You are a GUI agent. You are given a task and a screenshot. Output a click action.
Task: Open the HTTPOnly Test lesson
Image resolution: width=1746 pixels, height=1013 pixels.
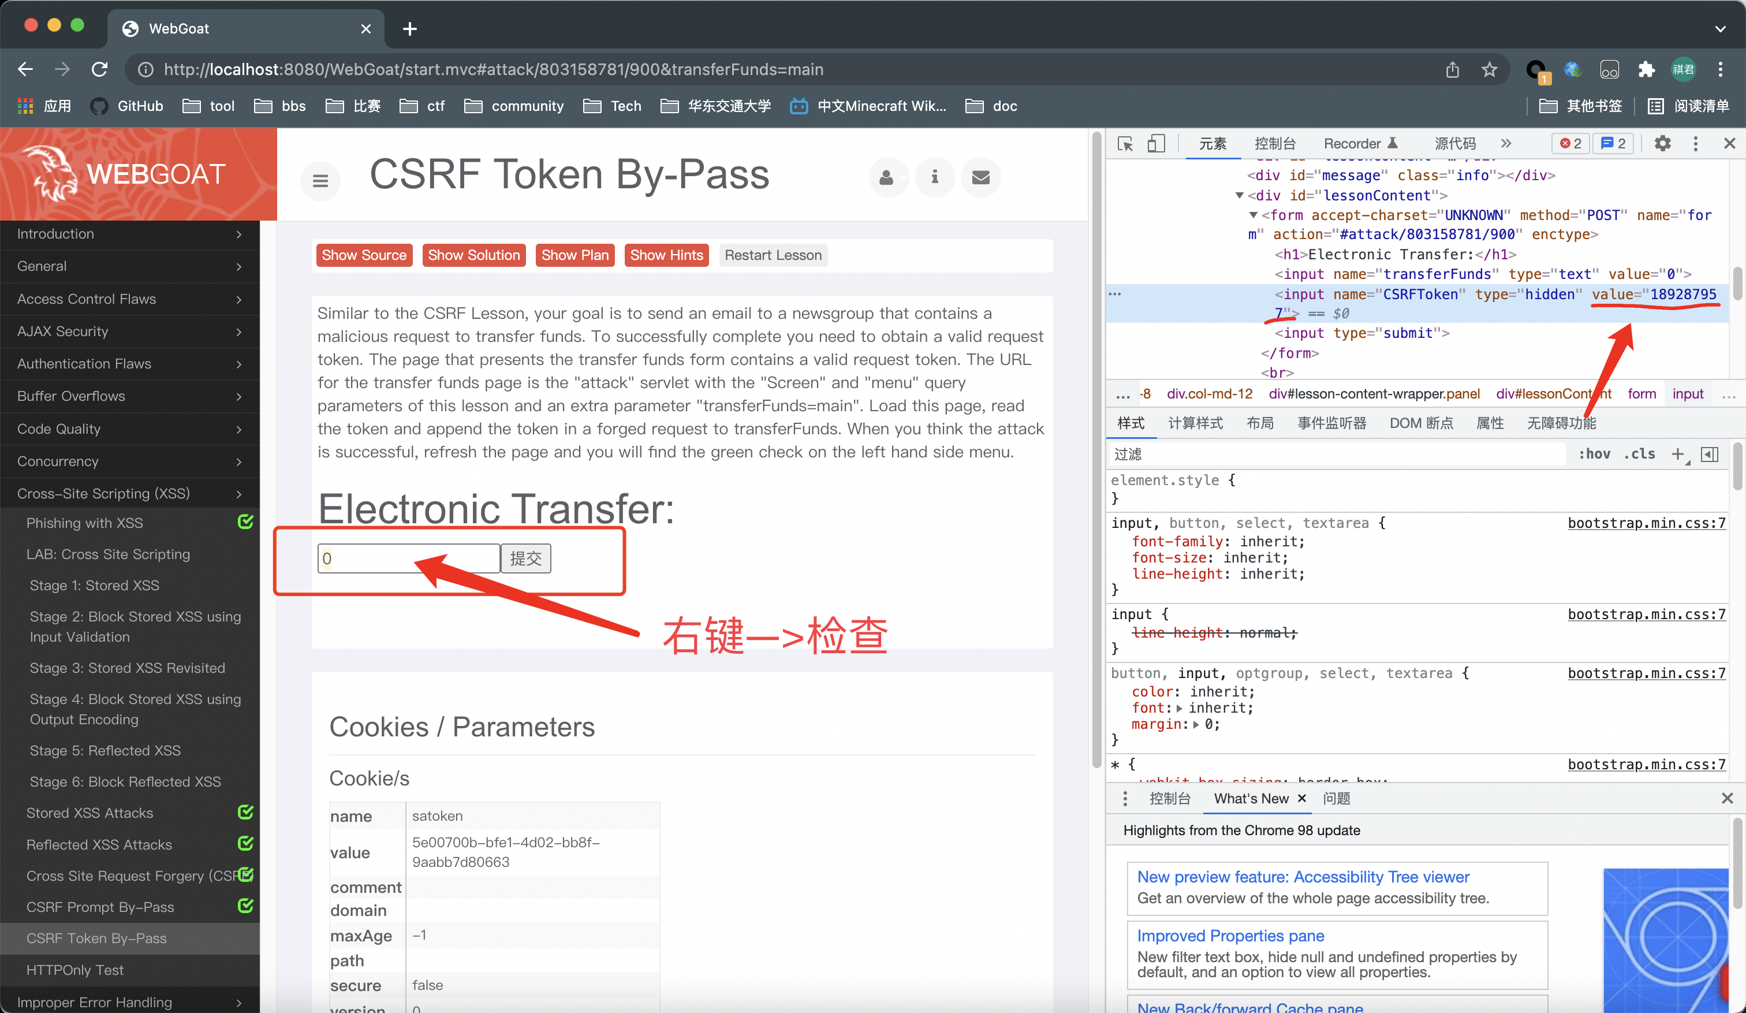coord(75,970)
